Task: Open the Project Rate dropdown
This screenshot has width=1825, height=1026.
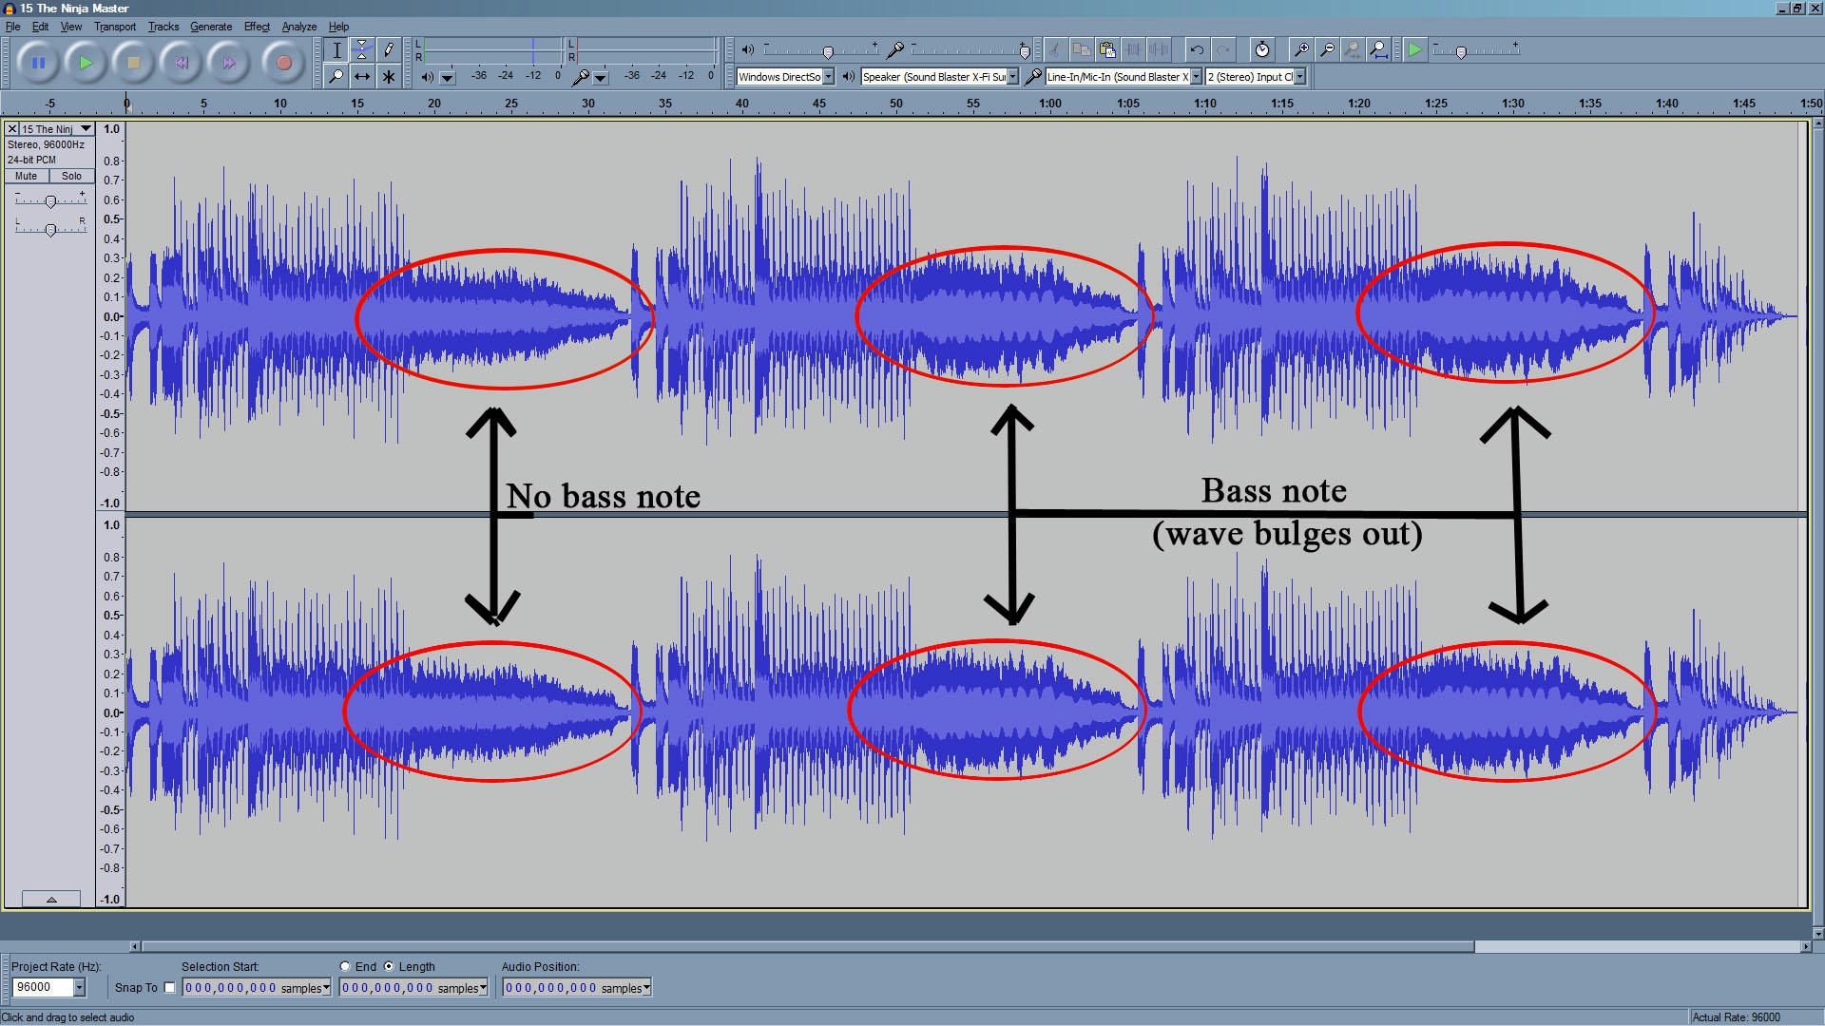Action: [80, 988]
